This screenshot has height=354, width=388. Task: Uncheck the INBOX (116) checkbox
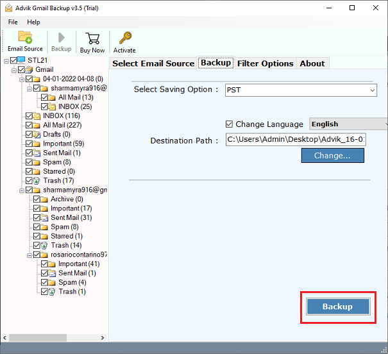[29, 116]
